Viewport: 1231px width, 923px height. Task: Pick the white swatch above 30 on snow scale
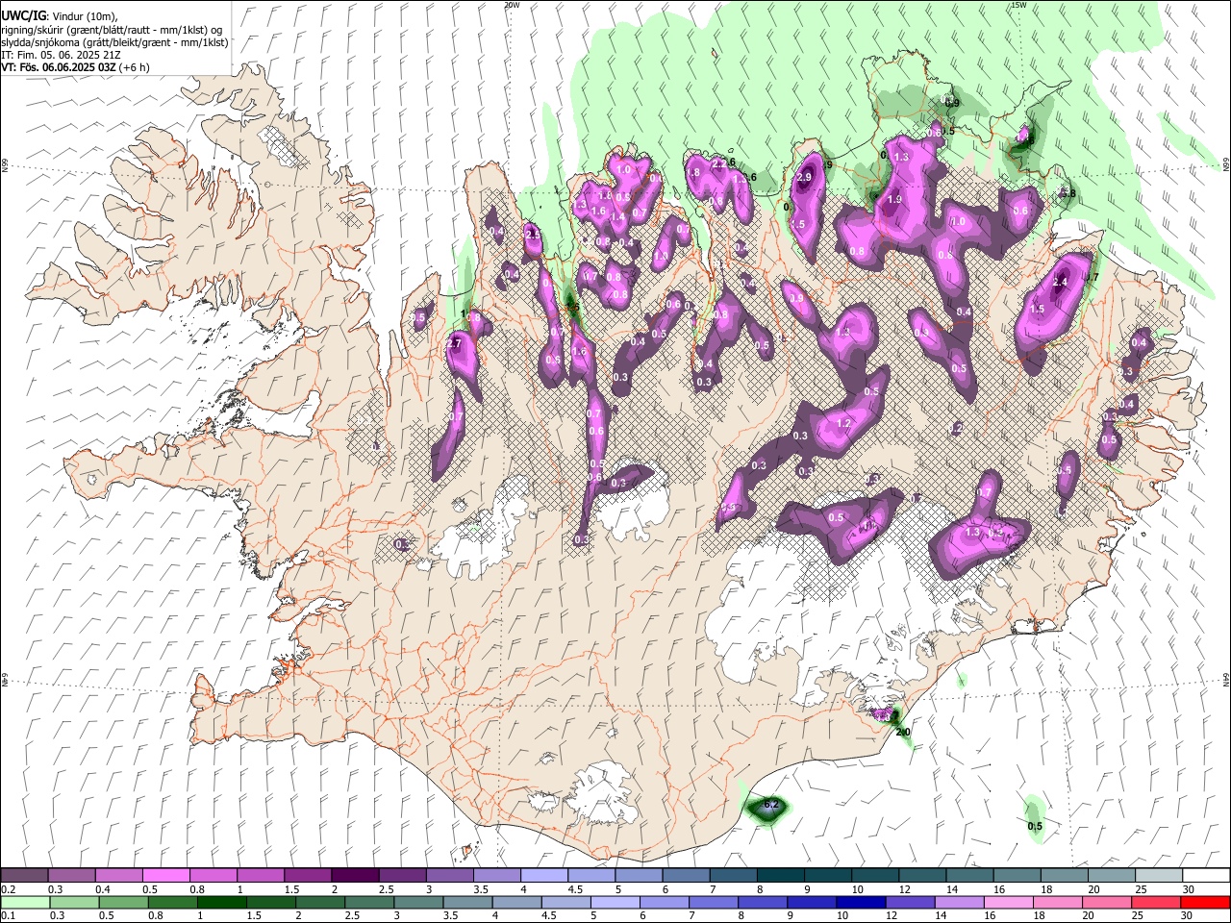(1206, 876)
